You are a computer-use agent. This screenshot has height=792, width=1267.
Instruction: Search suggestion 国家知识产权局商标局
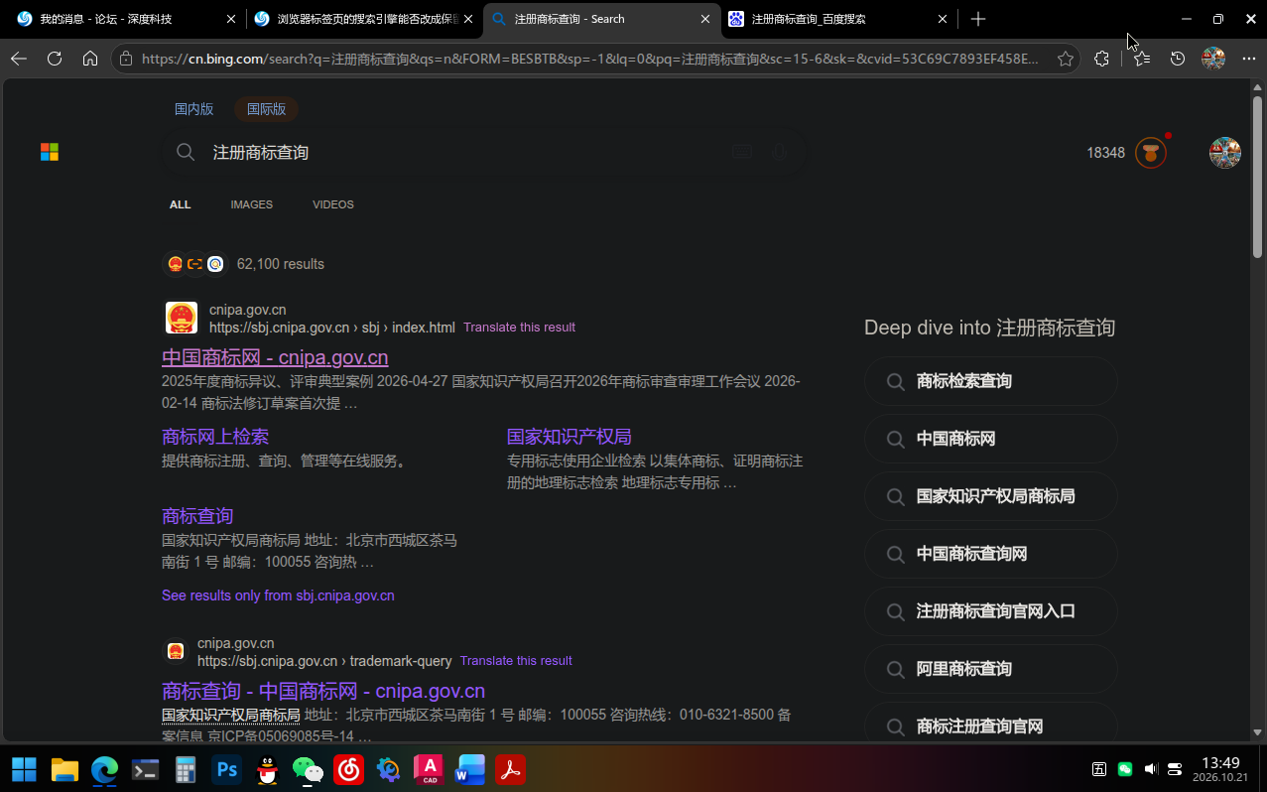click(x=991, y=496)
